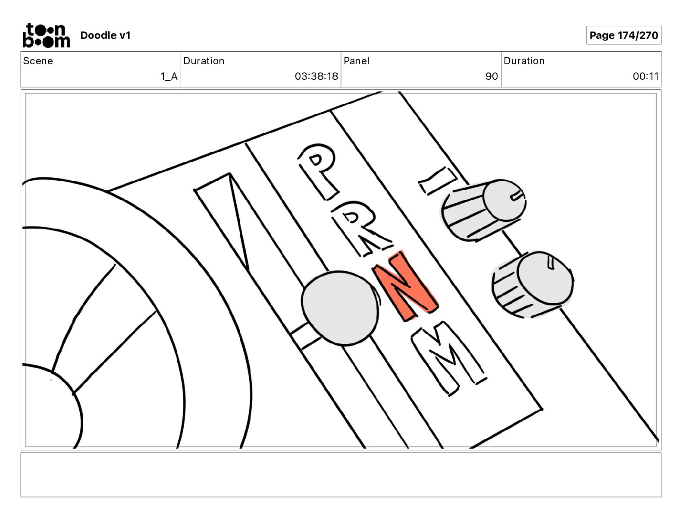The width and height of the screenshot is (683, 528).
Task: Click the scene duration value '03:38:18'
Action: (x=316, y=76)
